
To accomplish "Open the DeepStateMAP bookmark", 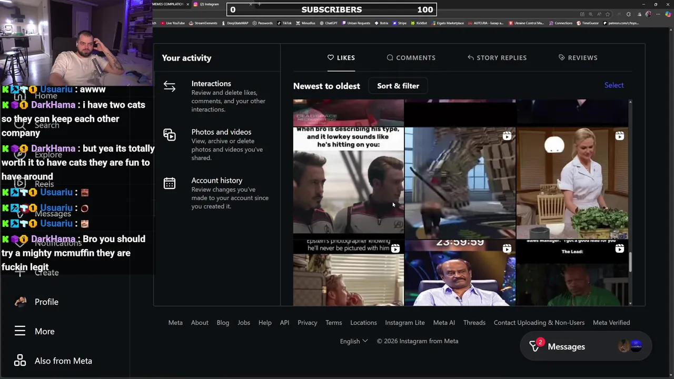I will point(234,23).
